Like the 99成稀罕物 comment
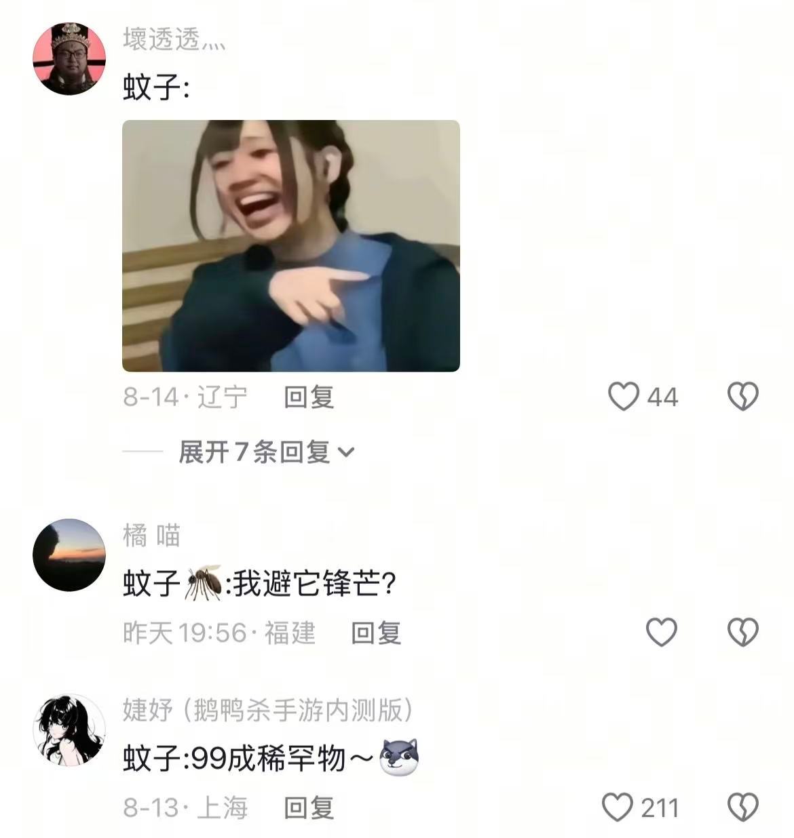This screenshot has height=838, width=794. (x=618, y=807)
